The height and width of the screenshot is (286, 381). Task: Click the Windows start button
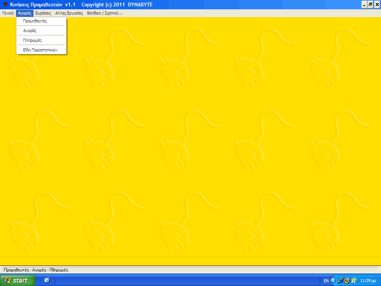17,280
